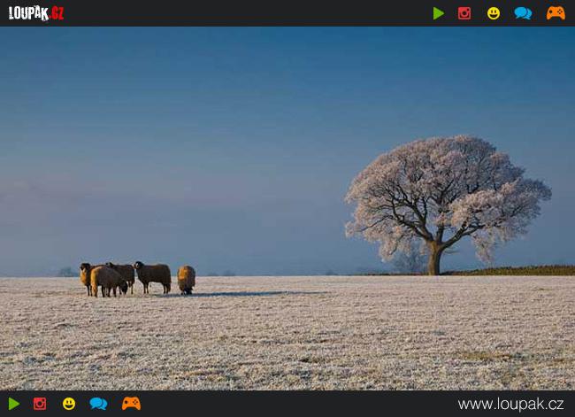Visit the www.loupak.cz link at bottom right

click(x=510, y=404)
